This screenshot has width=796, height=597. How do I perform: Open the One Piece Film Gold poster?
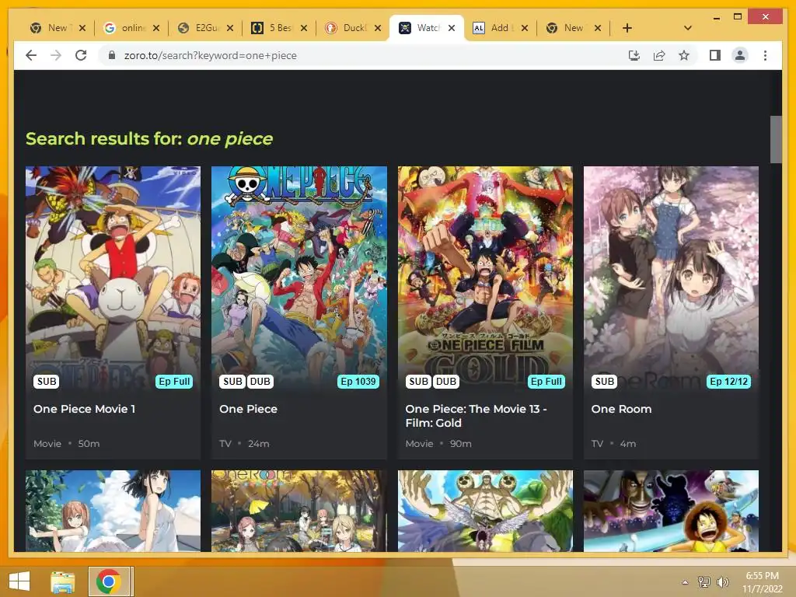coord(485,279)
